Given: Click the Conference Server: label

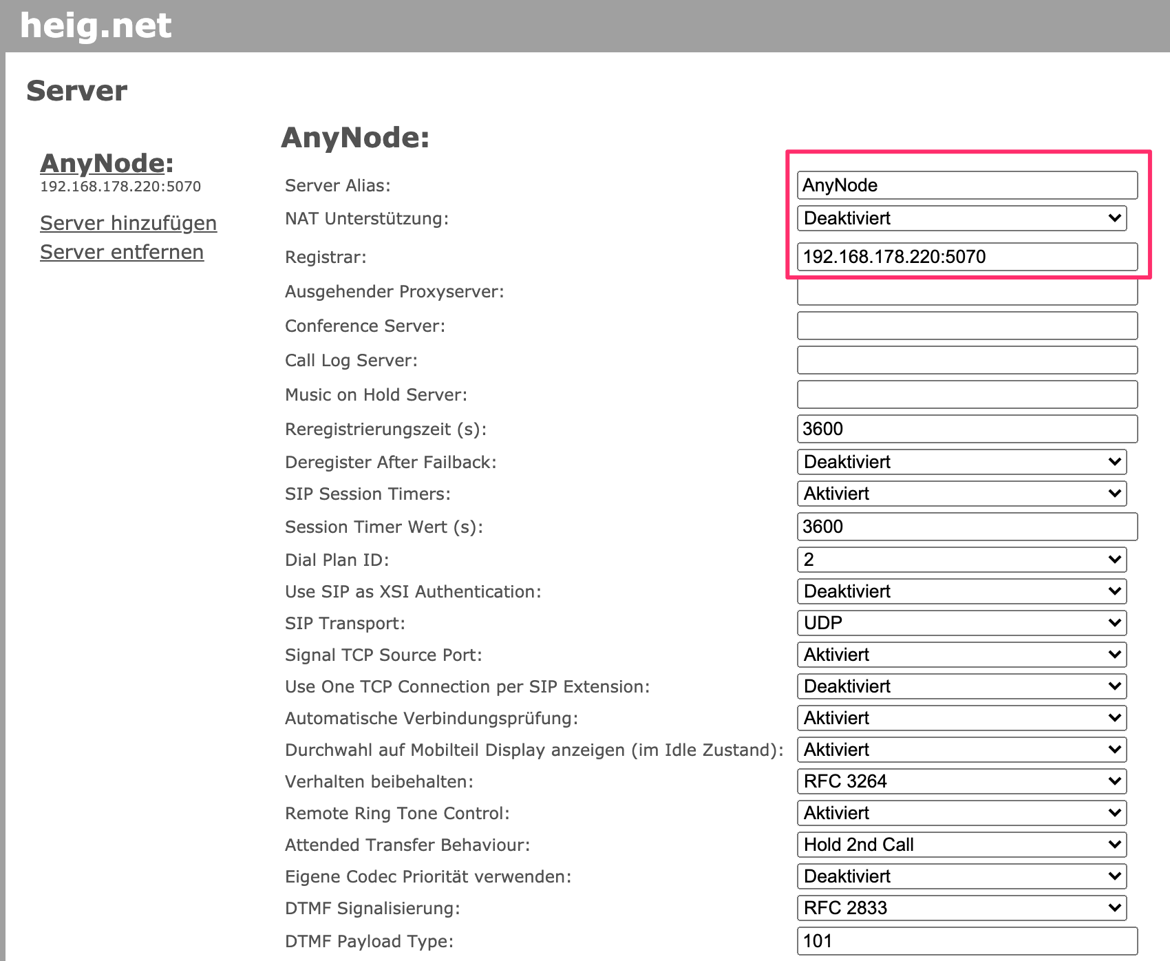Looking at the screenshot, I should (365, 326).
